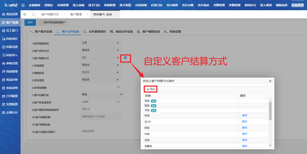Click the dialog list vertical scrollbar

click(270, 110)
